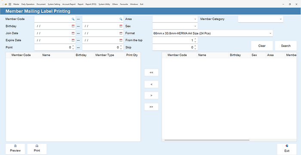Click the Print button with the printer icon

37,149
